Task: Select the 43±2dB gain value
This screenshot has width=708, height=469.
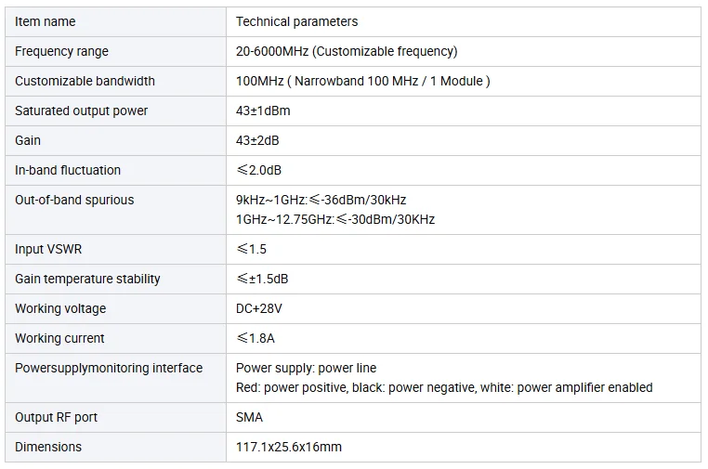Action: point(257,140)
